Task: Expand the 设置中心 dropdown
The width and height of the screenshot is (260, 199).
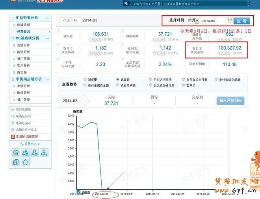Action: (30, 144)
